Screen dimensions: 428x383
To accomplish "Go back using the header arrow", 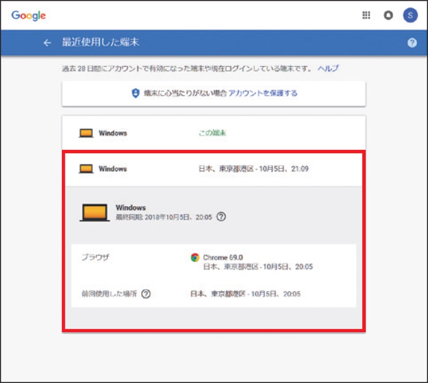I will click(47, 43).
